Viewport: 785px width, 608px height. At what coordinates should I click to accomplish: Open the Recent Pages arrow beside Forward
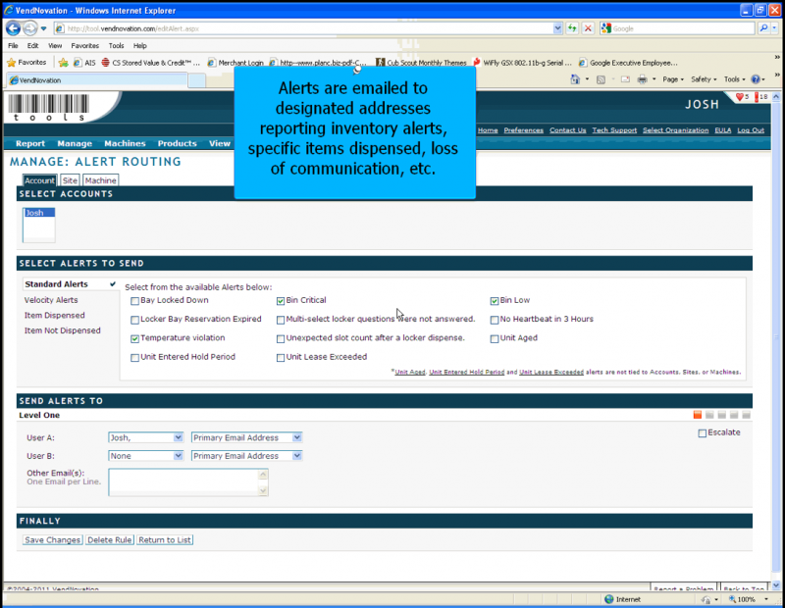click(x=43, y=28)
